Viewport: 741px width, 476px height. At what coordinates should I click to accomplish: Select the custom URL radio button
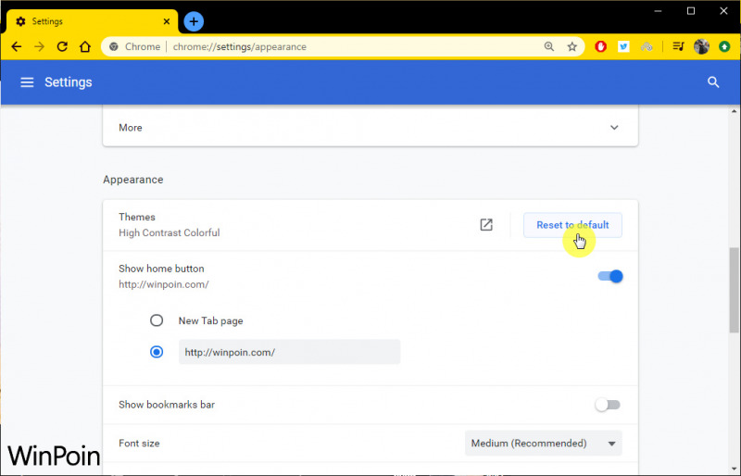tap(157, 352)
